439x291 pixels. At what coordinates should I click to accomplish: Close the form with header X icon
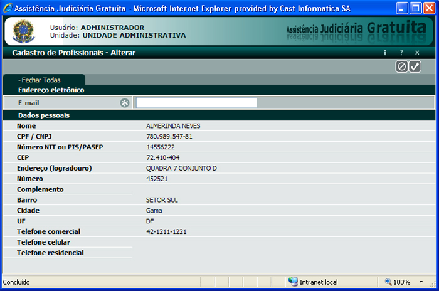417,53
